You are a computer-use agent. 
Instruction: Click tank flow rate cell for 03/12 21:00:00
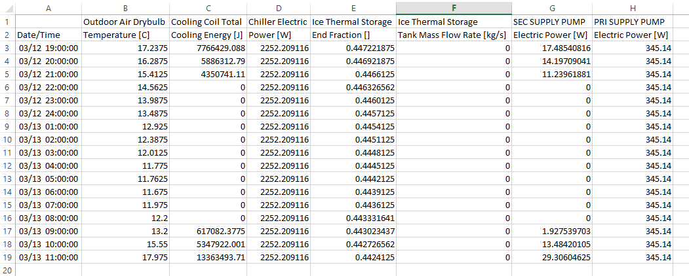(454, 74)
